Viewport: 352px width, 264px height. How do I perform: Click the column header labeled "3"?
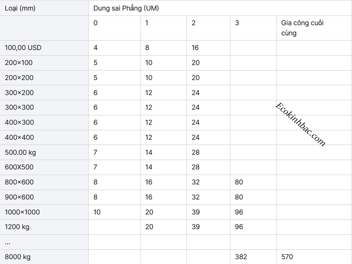(237, 23)
